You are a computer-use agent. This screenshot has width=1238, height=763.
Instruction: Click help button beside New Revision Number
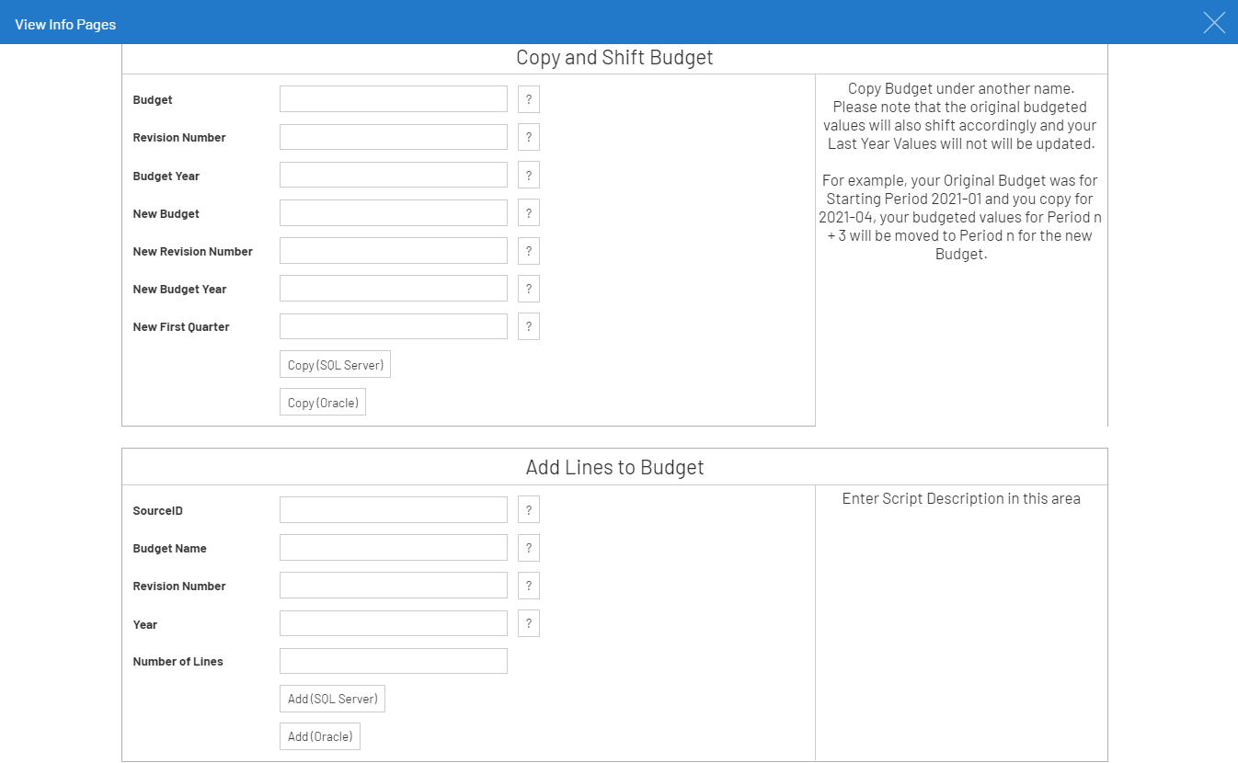tap(528, 251)
